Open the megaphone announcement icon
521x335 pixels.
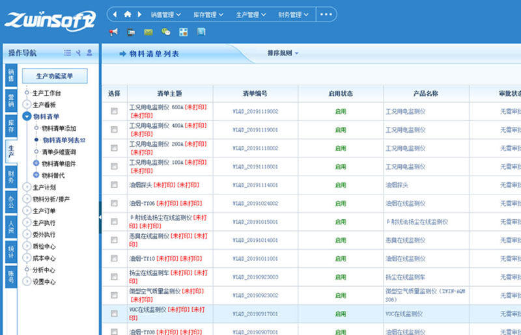pos(113,32)
